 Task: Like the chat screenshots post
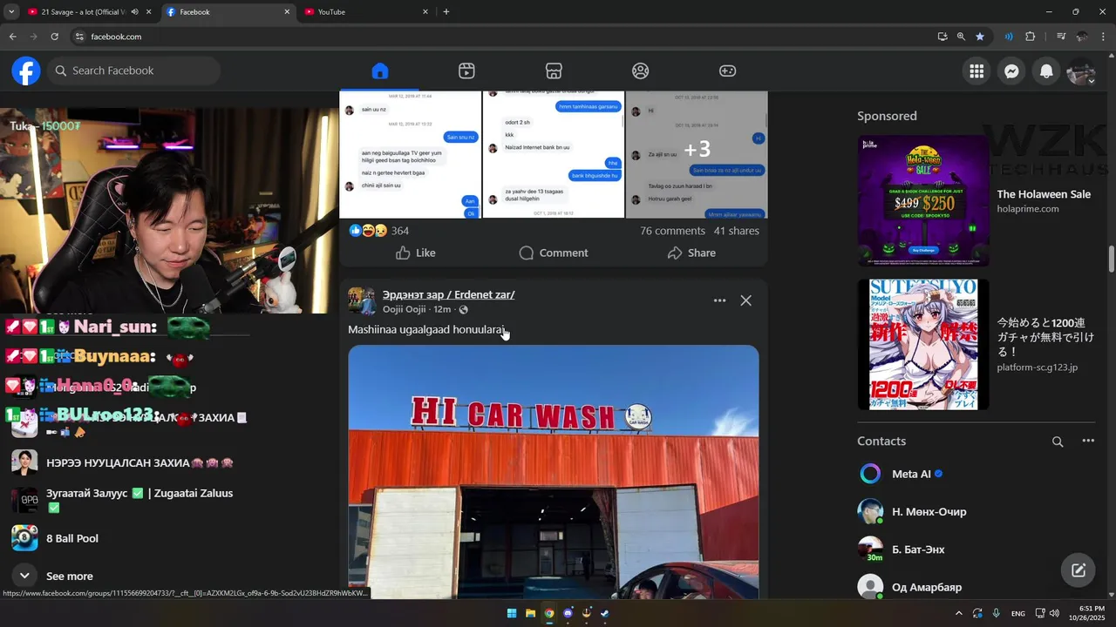[x=415, y=253]
